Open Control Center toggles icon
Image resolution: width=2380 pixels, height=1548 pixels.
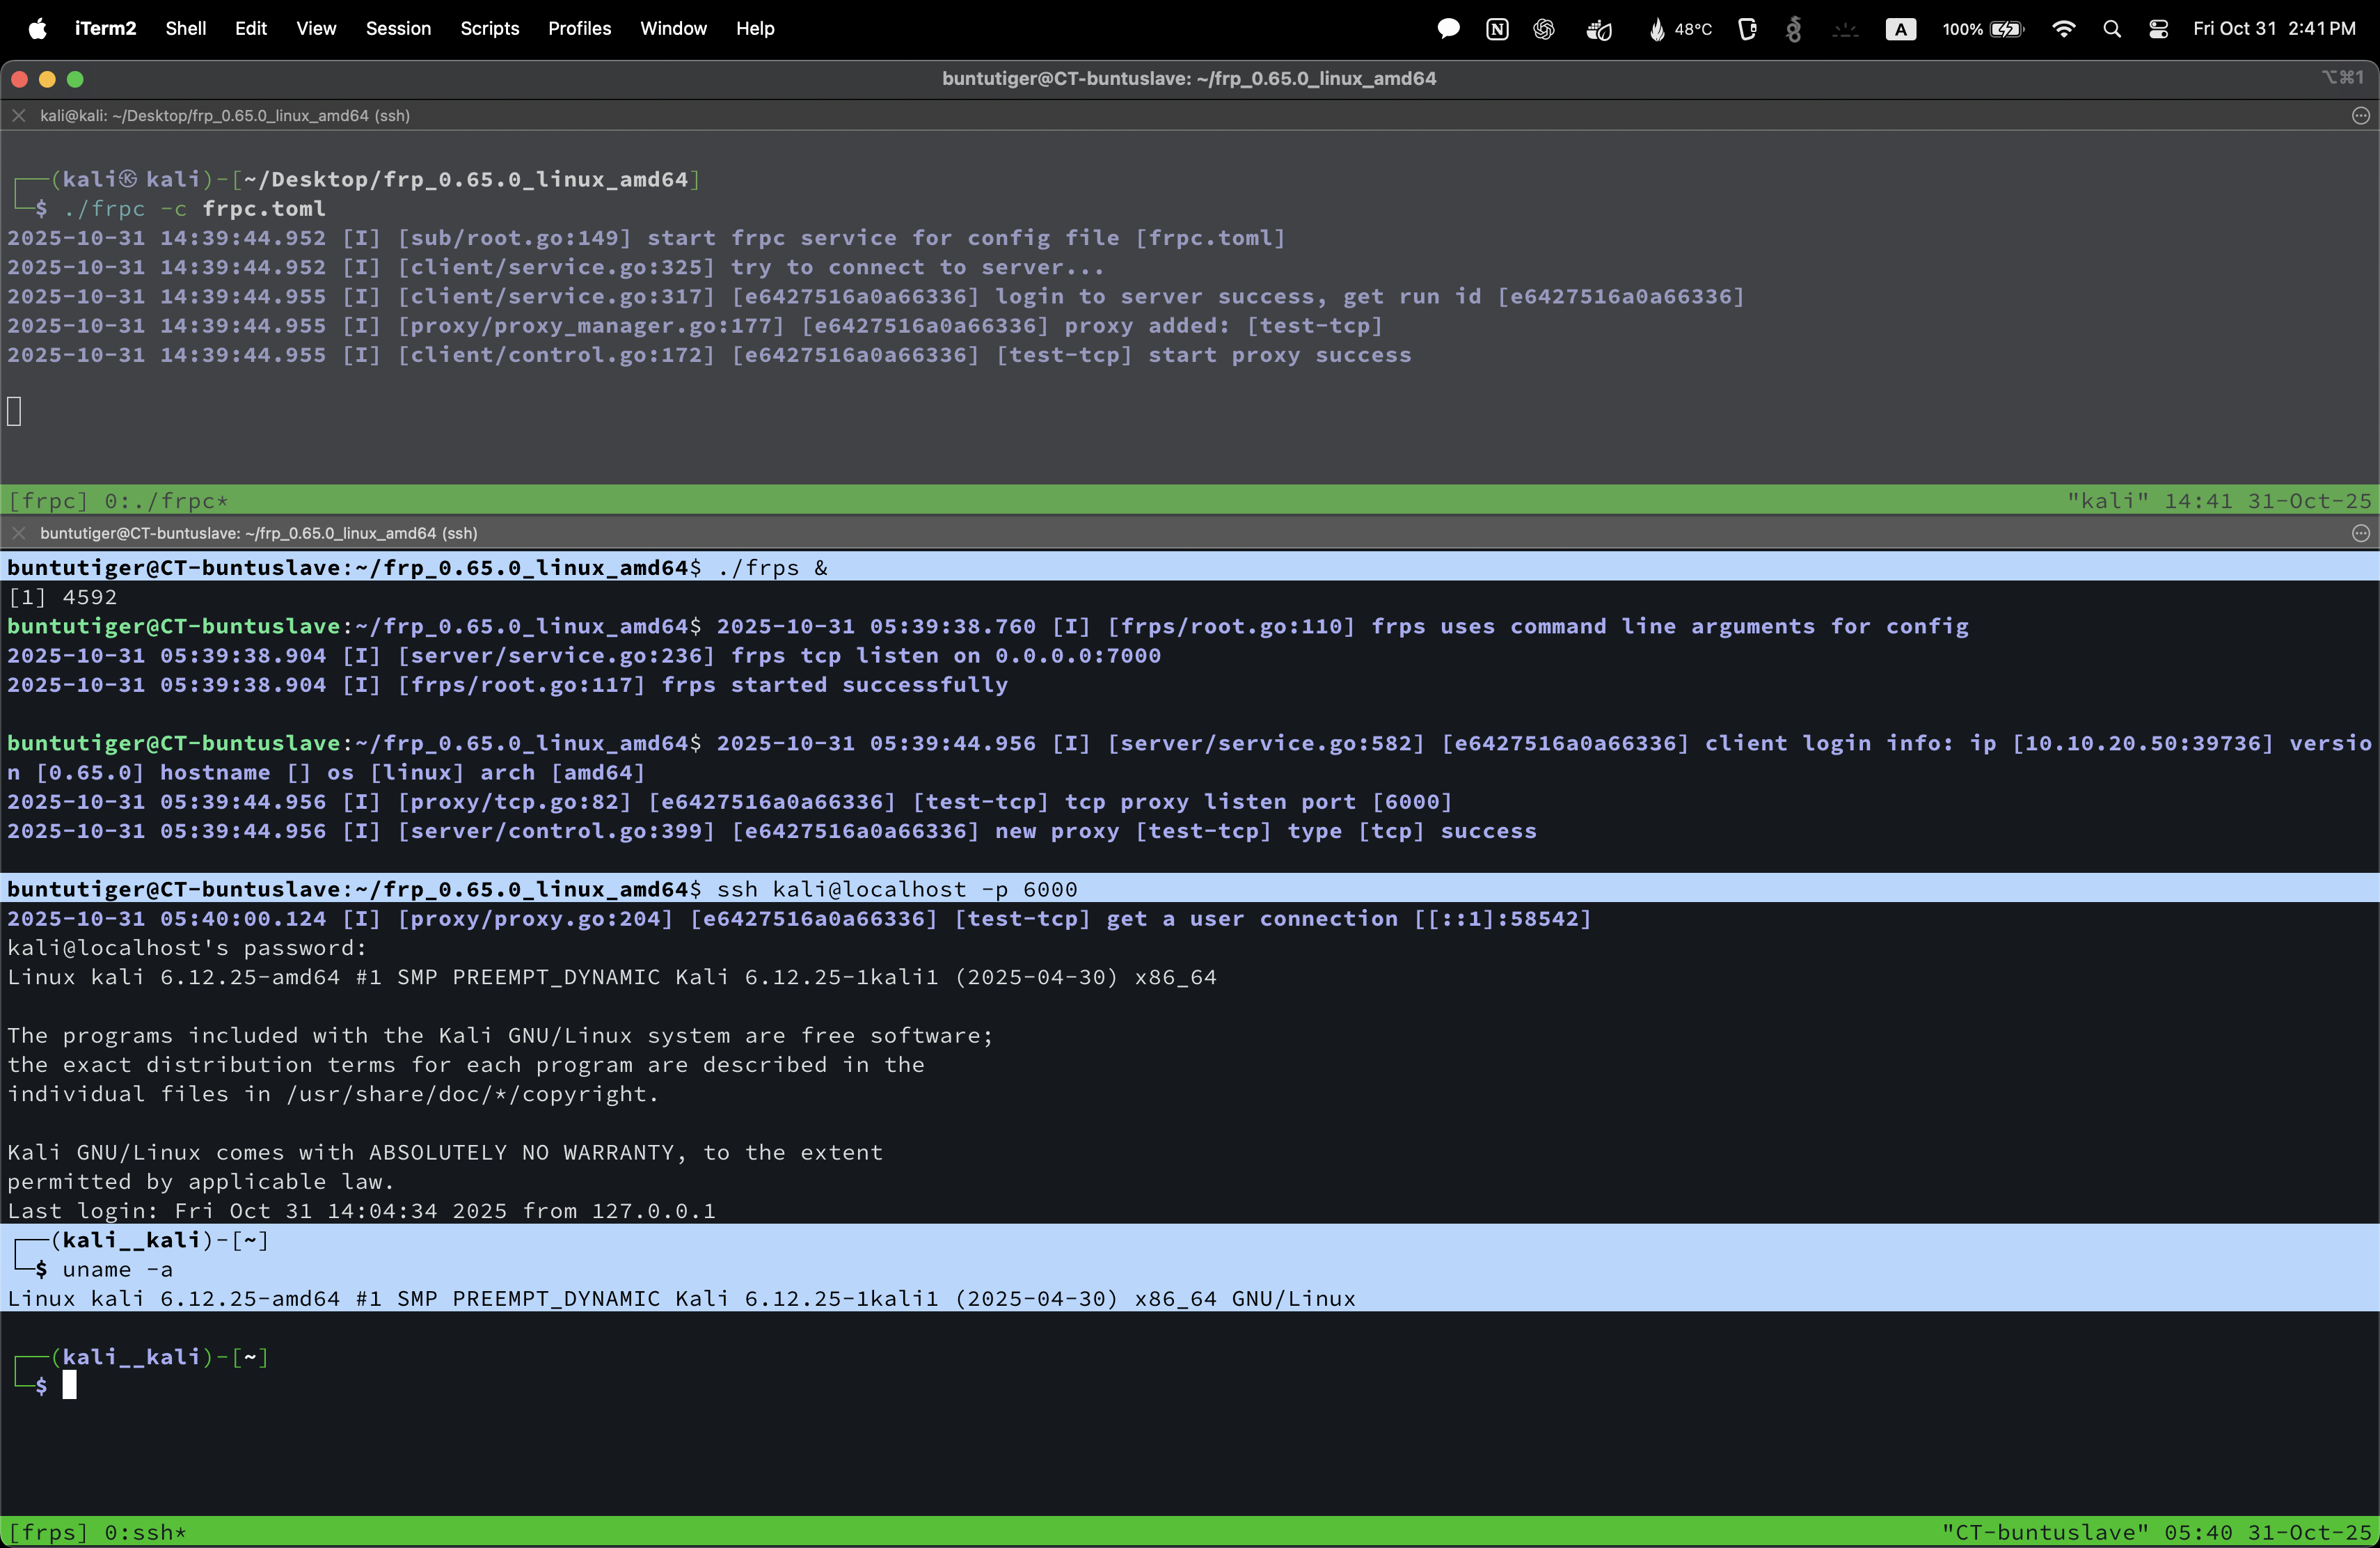[2158, 29]
